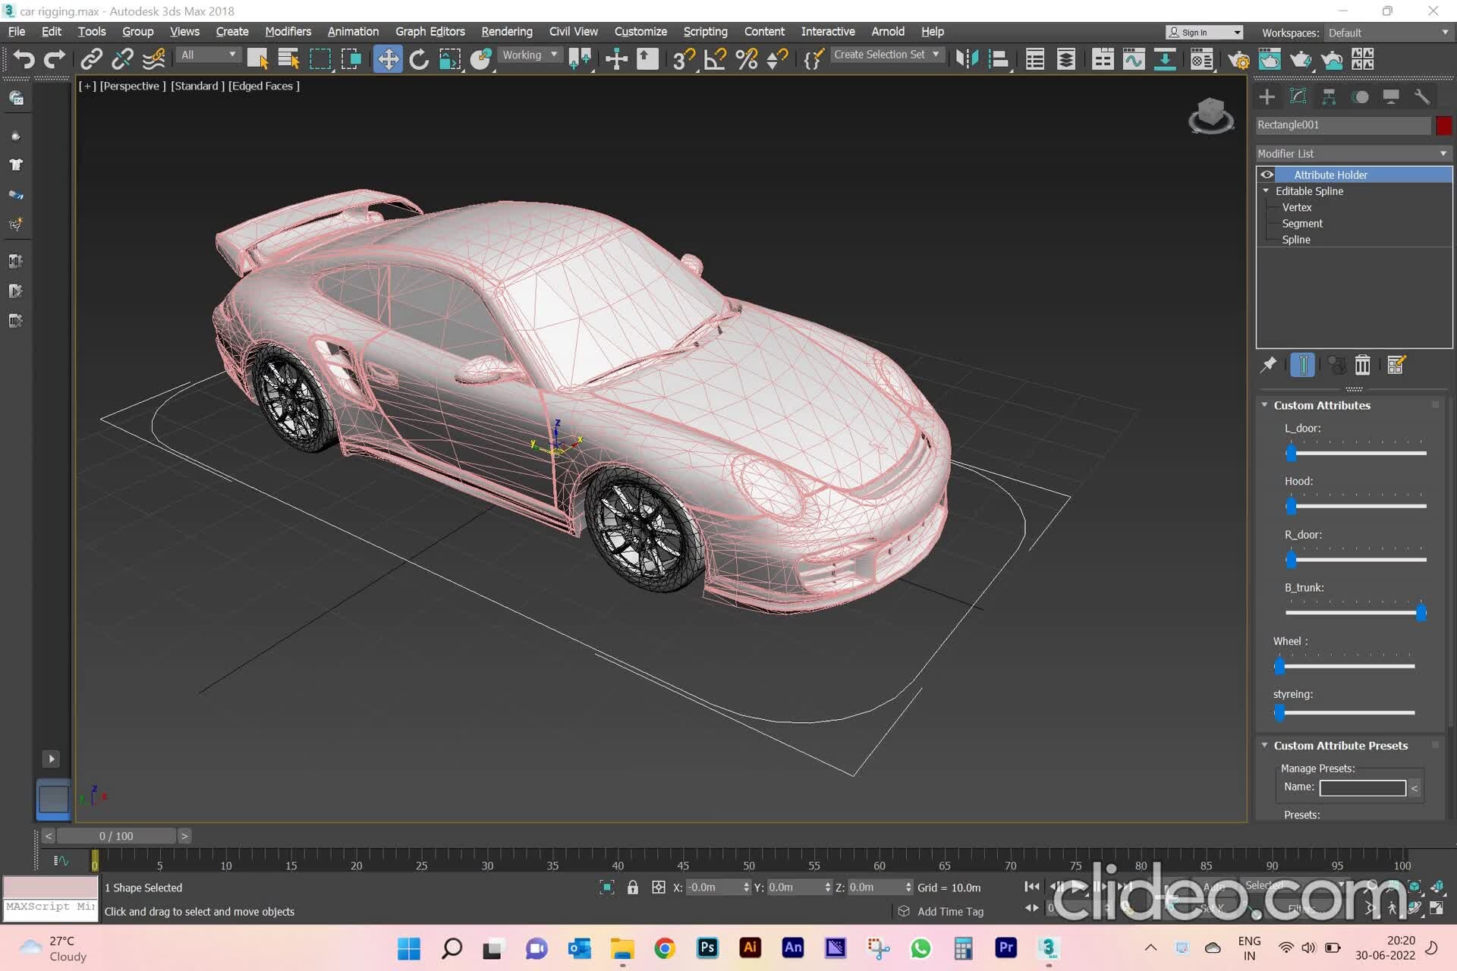Open Render Setup (teapot icon)
Viewport: 1457px width, 971px height.
click(x=1239, y=59)
